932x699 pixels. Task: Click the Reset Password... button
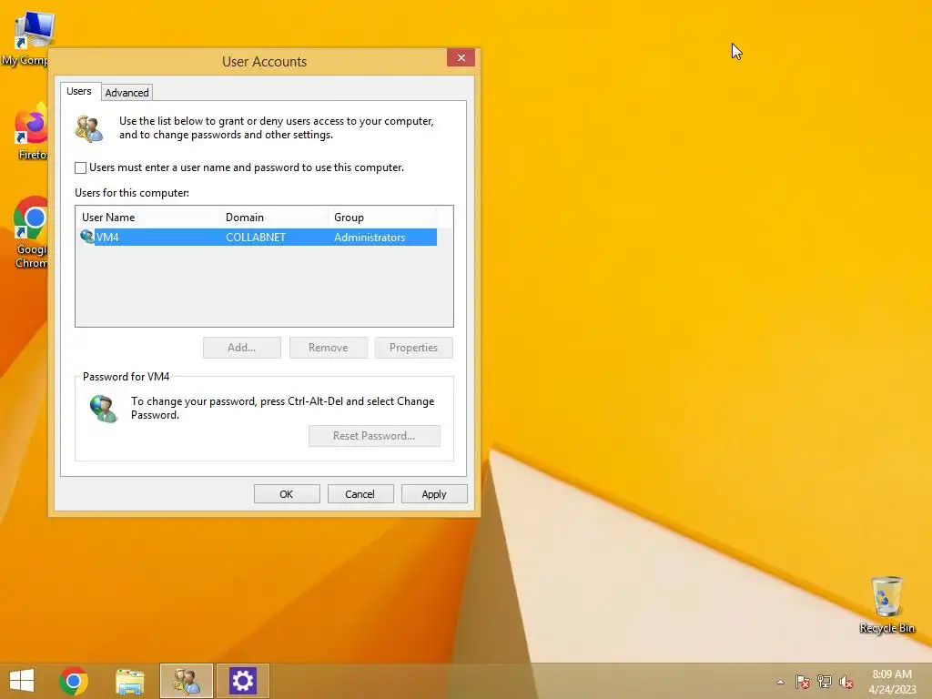[374, 436]
